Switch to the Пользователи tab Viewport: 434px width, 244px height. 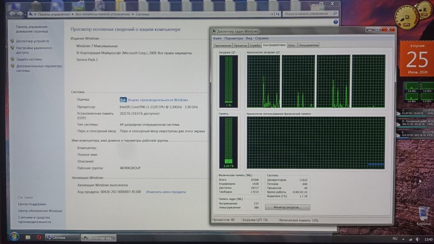click(x=309, y=46)
